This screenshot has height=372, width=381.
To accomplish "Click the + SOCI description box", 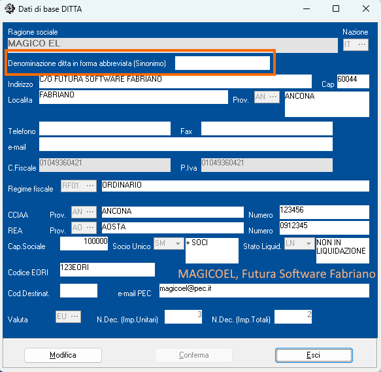I will [212, 250].
